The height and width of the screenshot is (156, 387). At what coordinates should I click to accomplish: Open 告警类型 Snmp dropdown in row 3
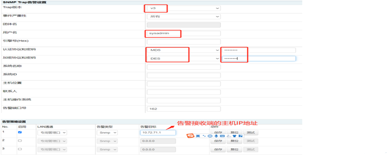107,149
